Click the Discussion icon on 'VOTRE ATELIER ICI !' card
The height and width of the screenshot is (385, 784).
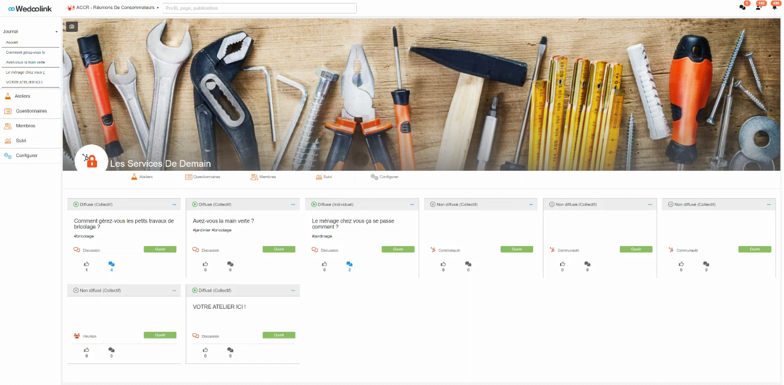click(x=196, y=336)
